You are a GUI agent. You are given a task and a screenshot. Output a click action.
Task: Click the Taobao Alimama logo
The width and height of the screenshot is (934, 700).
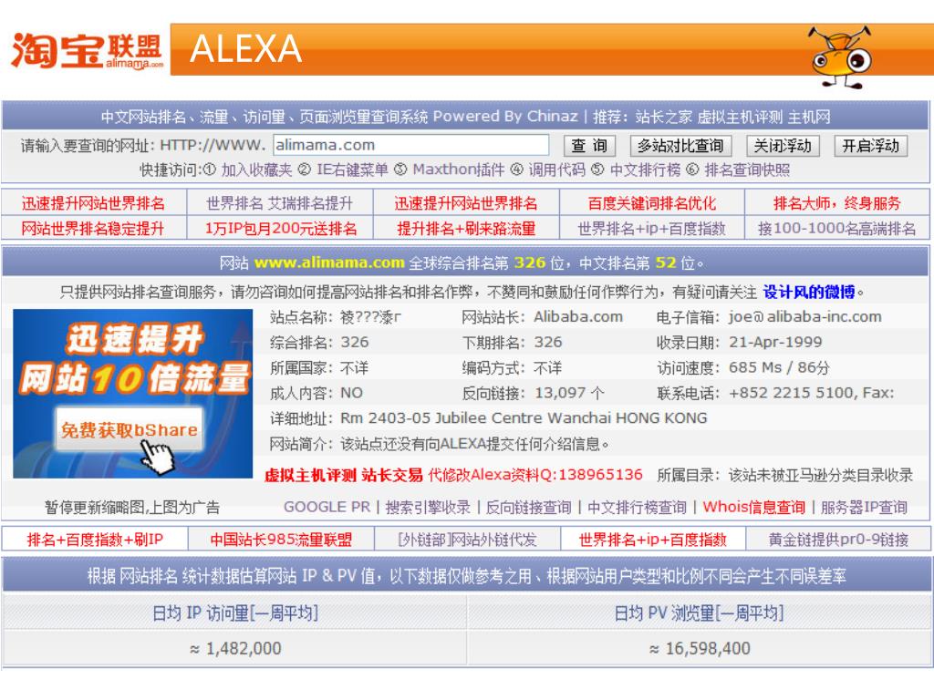click(87, 51)
